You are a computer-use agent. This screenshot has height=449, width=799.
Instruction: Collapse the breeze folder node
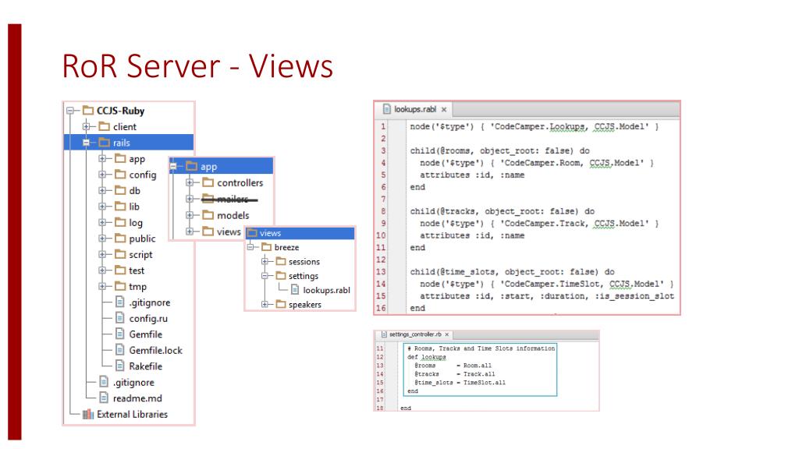250,247
